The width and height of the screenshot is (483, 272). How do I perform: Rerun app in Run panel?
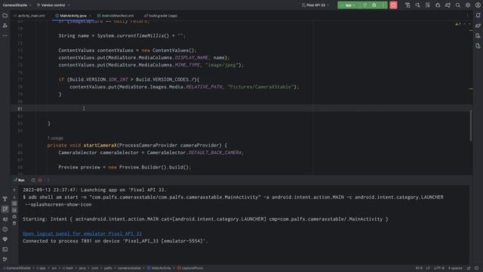pyautogui.click(x=33, y=180)
